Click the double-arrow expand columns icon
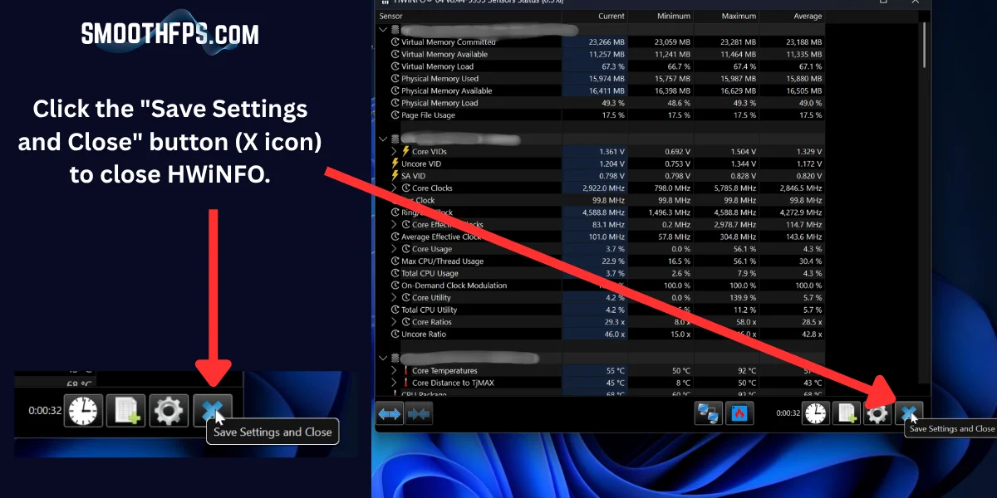Image resolution: width=997 pixels, height=498 pixels. (x=389, y=413)
